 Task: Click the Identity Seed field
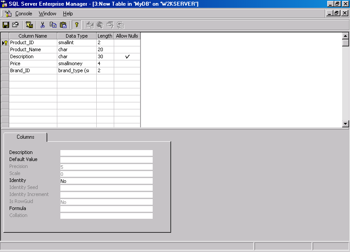click(106, 188)
